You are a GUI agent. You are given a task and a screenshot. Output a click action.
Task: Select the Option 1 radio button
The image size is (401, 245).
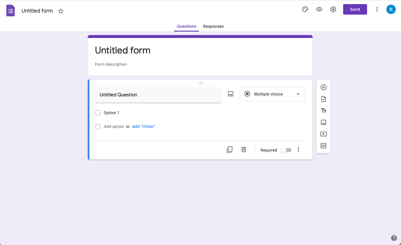[x=98, y=113]
